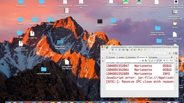Click the Open Perspective icon beside Quick Access
The image size is (184, 103).
[170, 53]
